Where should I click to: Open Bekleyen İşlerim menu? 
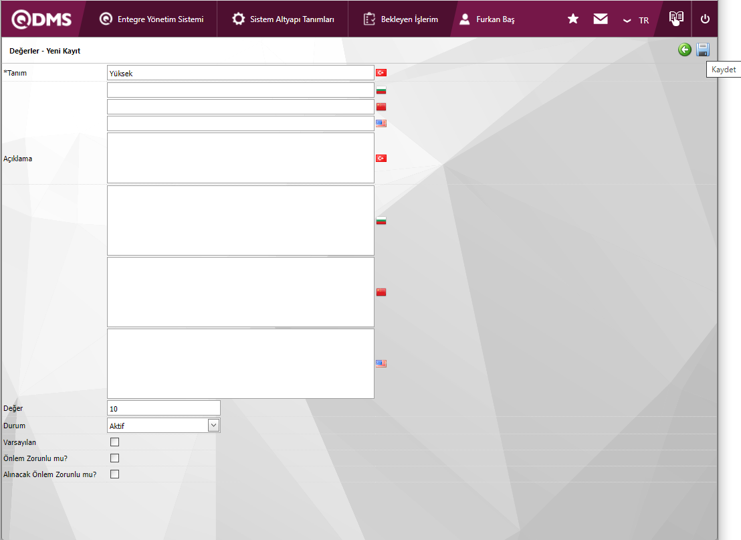(401, 19)
